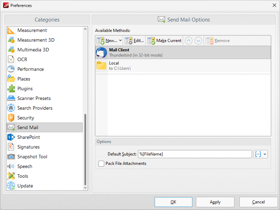280x210 pixels.
Task: Click the Default Subject input field
Action: [x=195, y=154]
